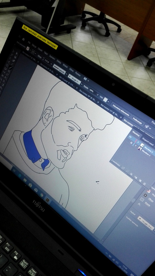Expand the Warstwa 2 layer contents
This screenshot has width=155, height=276.
coord(138,142)
